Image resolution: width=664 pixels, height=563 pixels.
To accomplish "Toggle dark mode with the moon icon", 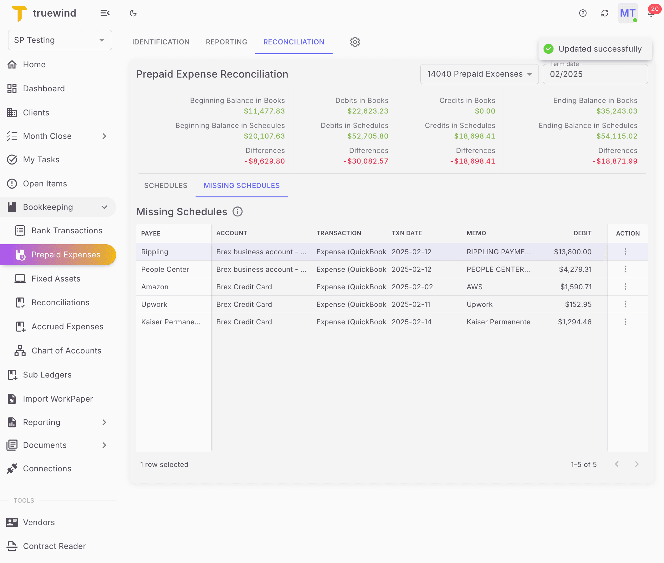I will pyautogui.click(x=133, y=13).
